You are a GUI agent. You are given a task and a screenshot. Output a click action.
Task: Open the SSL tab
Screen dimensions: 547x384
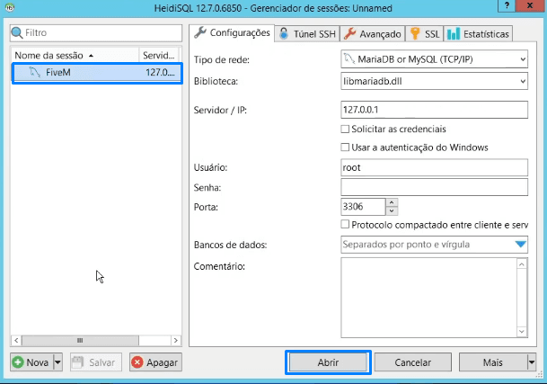424,34
